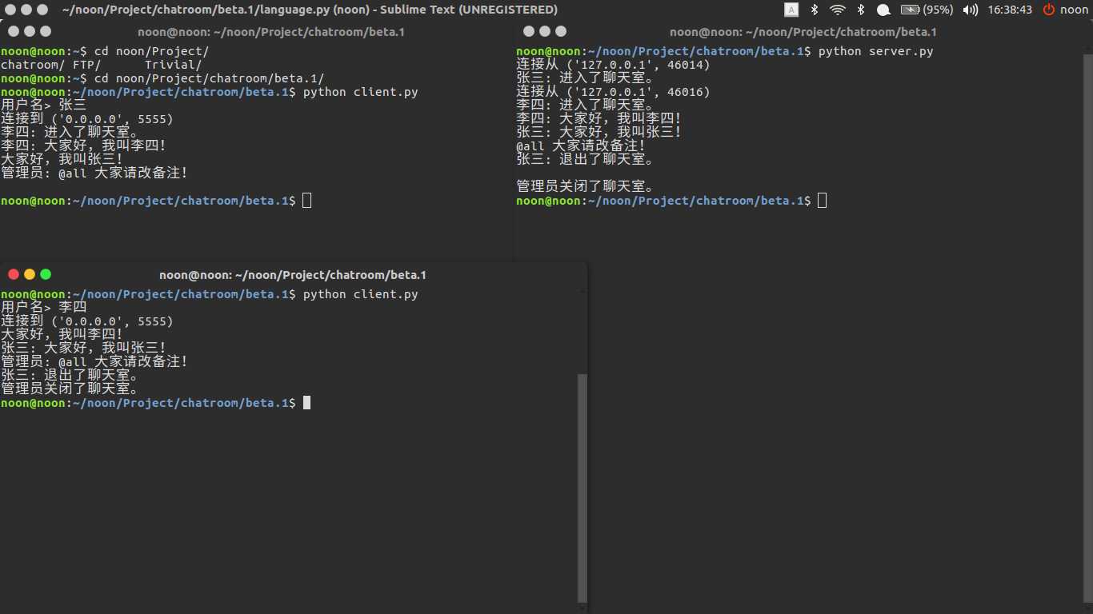The image size is (1093, 614).
Task: Click the Bluetooth icon beside the chat bubble
Action: pyautogui.click(x=861, y=10)
